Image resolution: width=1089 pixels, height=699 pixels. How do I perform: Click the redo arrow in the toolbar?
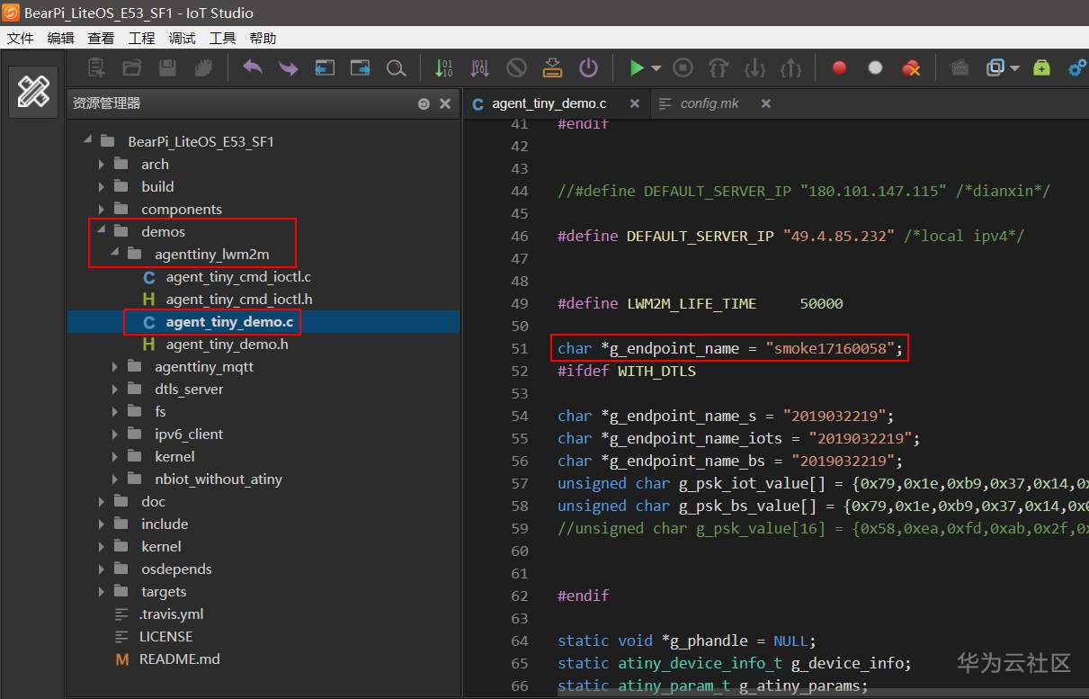click(x=288, y=67)
